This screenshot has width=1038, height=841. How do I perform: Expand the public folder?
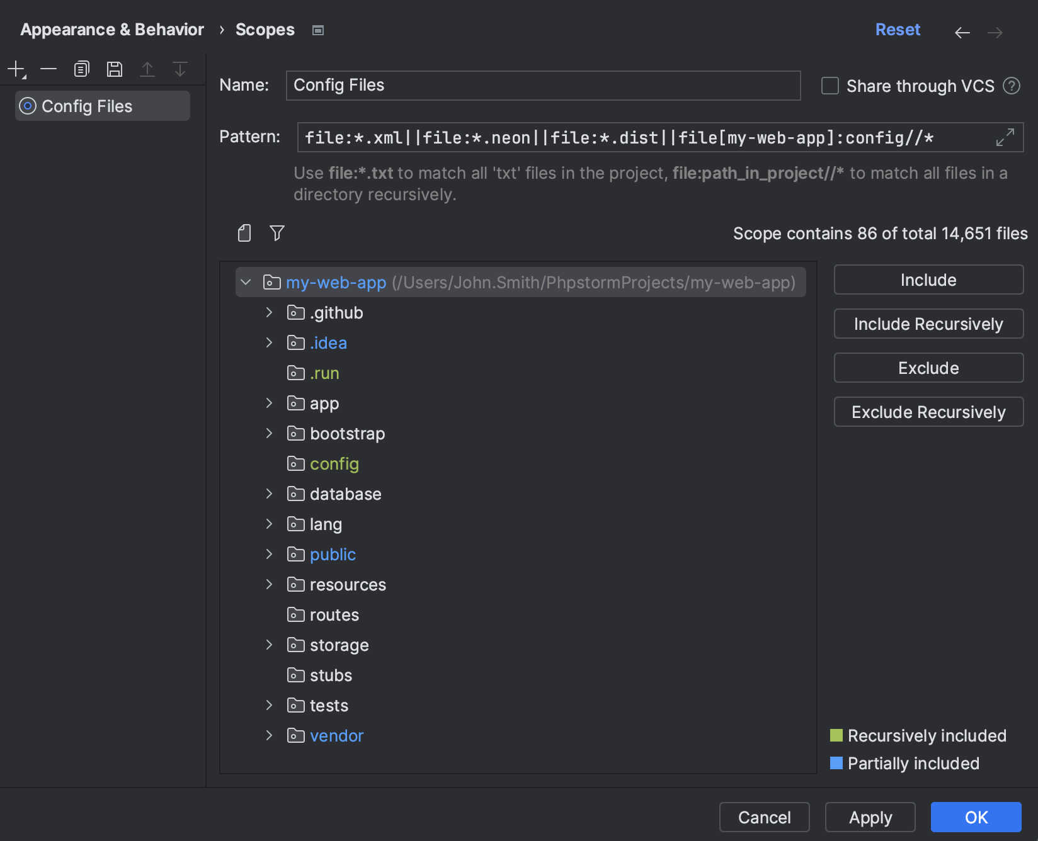tap(270, 554)
